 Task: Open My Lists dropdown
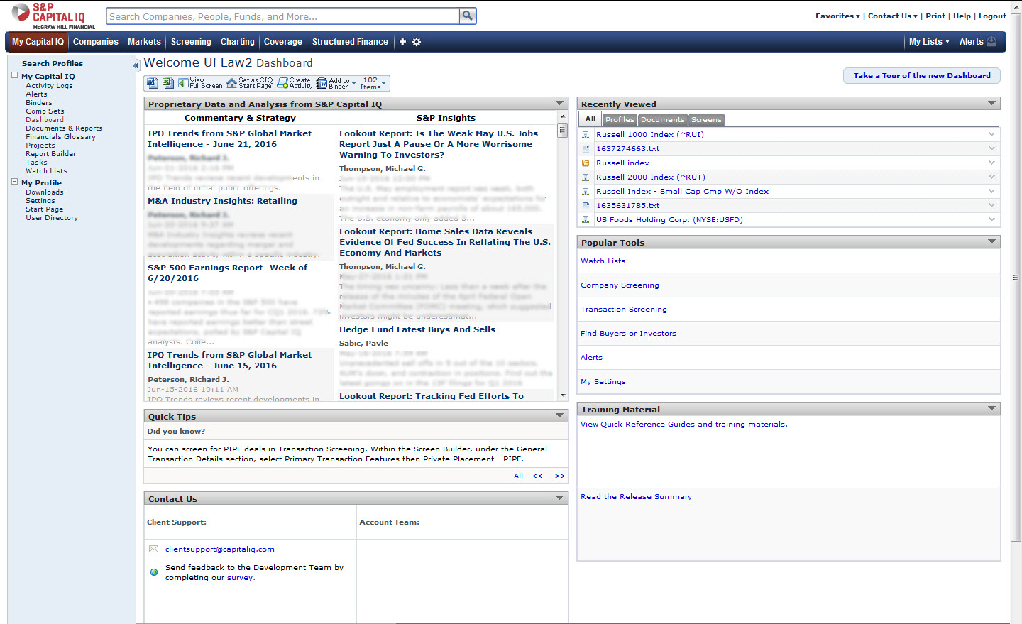pos(929,42)
